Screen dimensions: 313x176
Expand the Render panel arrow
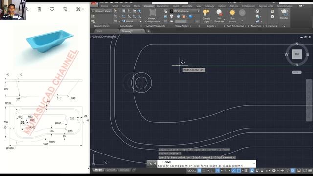pyautogui.click(x=284, y=26)
